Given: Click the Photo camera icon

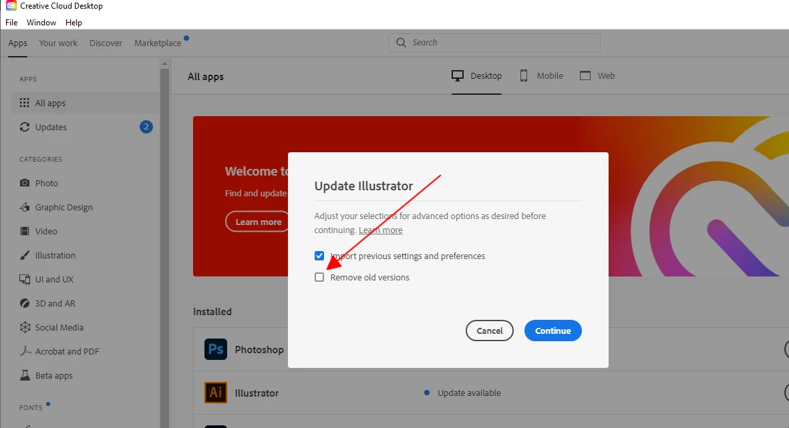Looking at the screenshot, I should pos(24,182).
